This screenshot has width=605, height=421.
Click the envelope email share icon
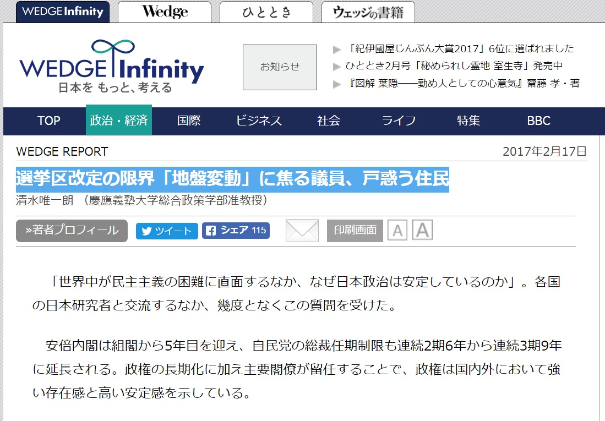pos(302,231)
